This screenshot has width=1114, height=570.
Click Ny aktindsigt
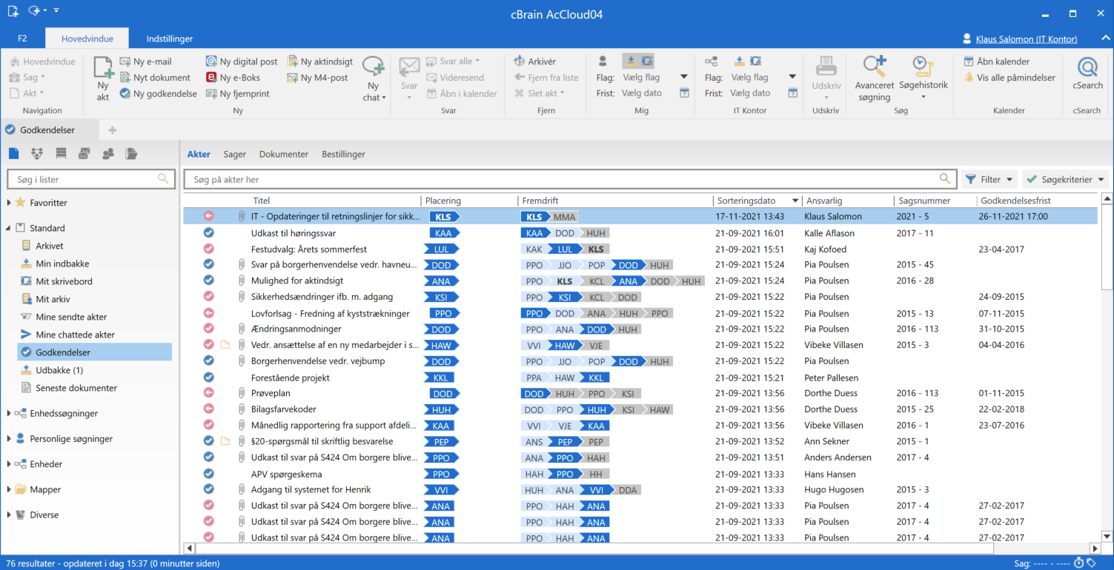click(320, 61)
